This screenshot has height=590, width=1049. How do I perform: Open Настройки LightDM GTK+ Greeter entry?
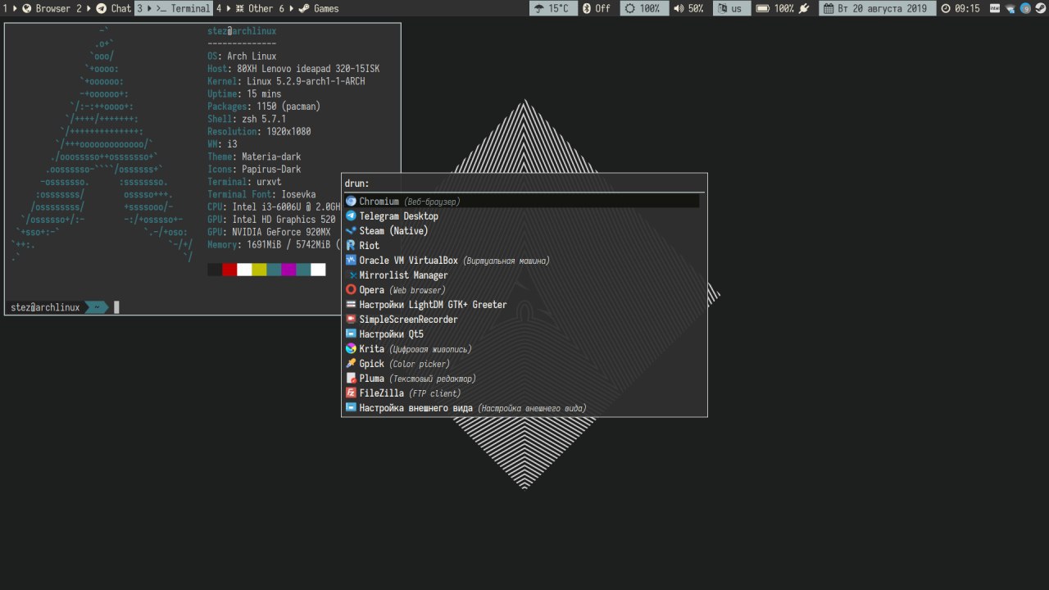tap(523, 305)
